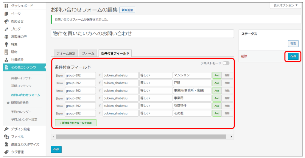Open 等しい operator dropdown in その他 row
The image size is (305, 158).
(156, 114)
